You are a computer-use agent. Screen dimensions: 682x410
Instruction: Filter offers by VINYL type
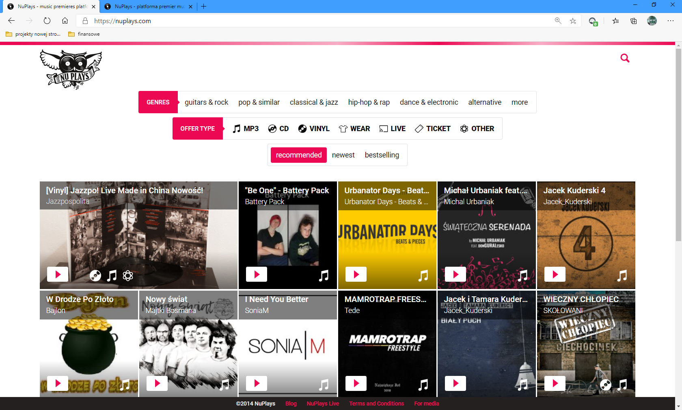tap(314, 129)
